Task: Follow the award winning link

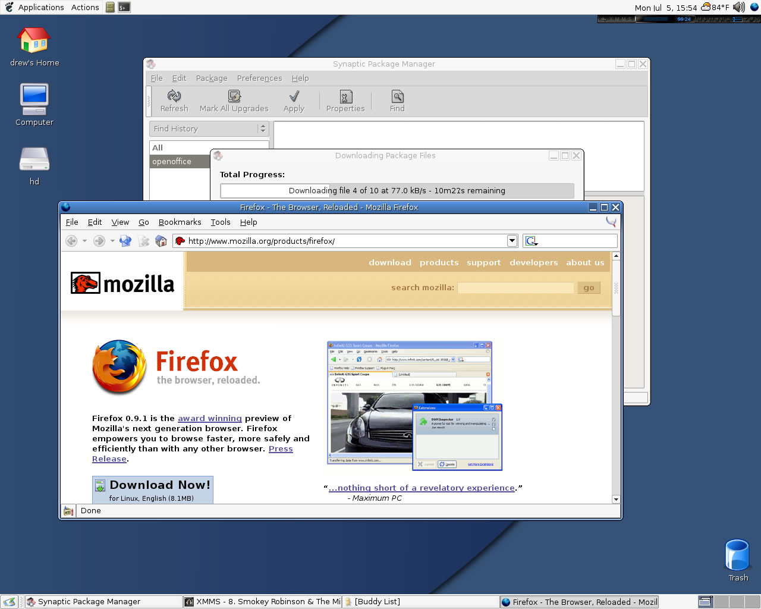Action: [x=210, y=418]
